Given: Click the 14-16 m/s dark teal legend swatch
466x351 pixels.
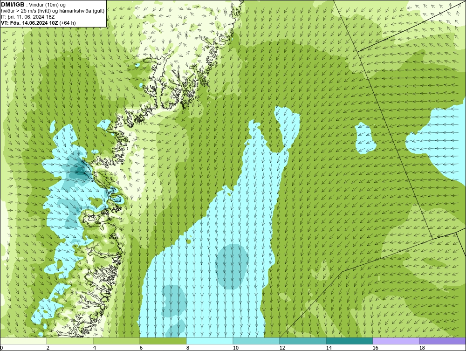Looking at the screenshot, I should tap(349, 341).
